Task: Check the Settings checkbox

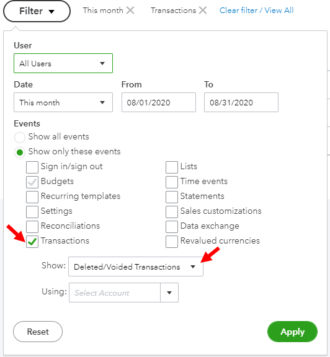Action: pyautogui.click(x=32, y=212)
